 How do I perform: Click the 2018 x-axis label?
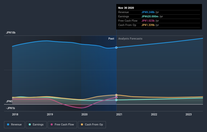point(15,114)
